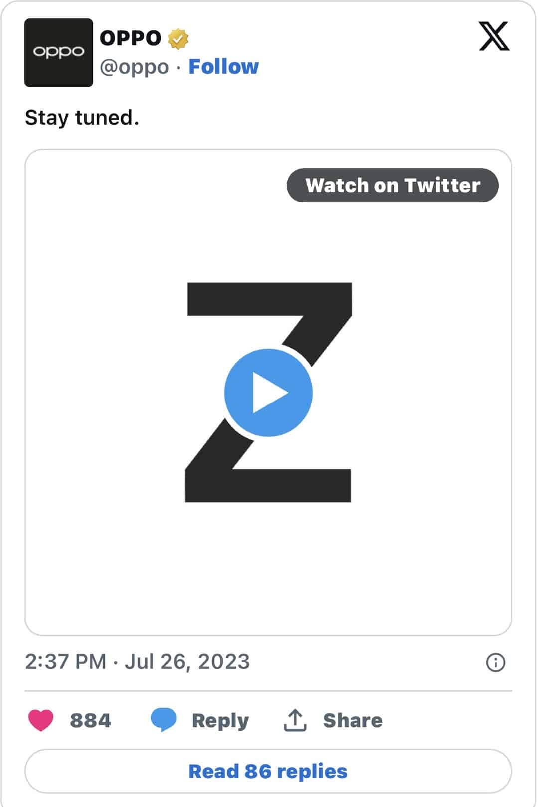Click the 2:37 PM Jul 26, 2023 timestamp

[137, 662]
